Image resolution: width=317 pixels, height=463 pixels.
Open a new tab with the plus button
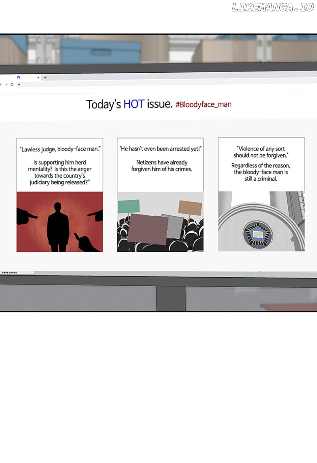pyautogui.click(x=45, y=78)
